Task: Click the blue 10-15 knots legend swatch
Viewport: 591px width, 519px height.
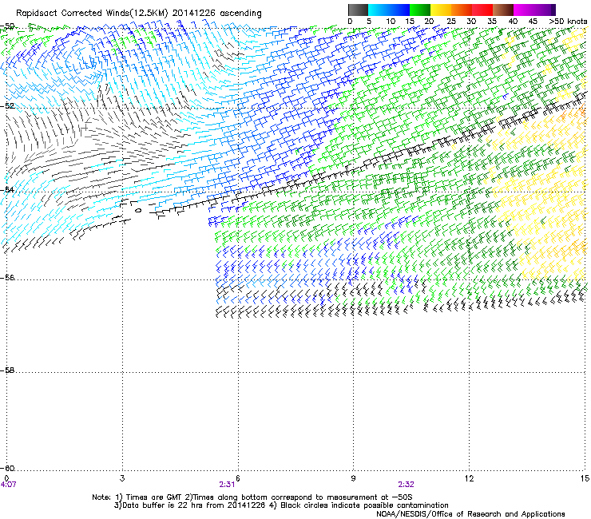Action: pos(399,10)
